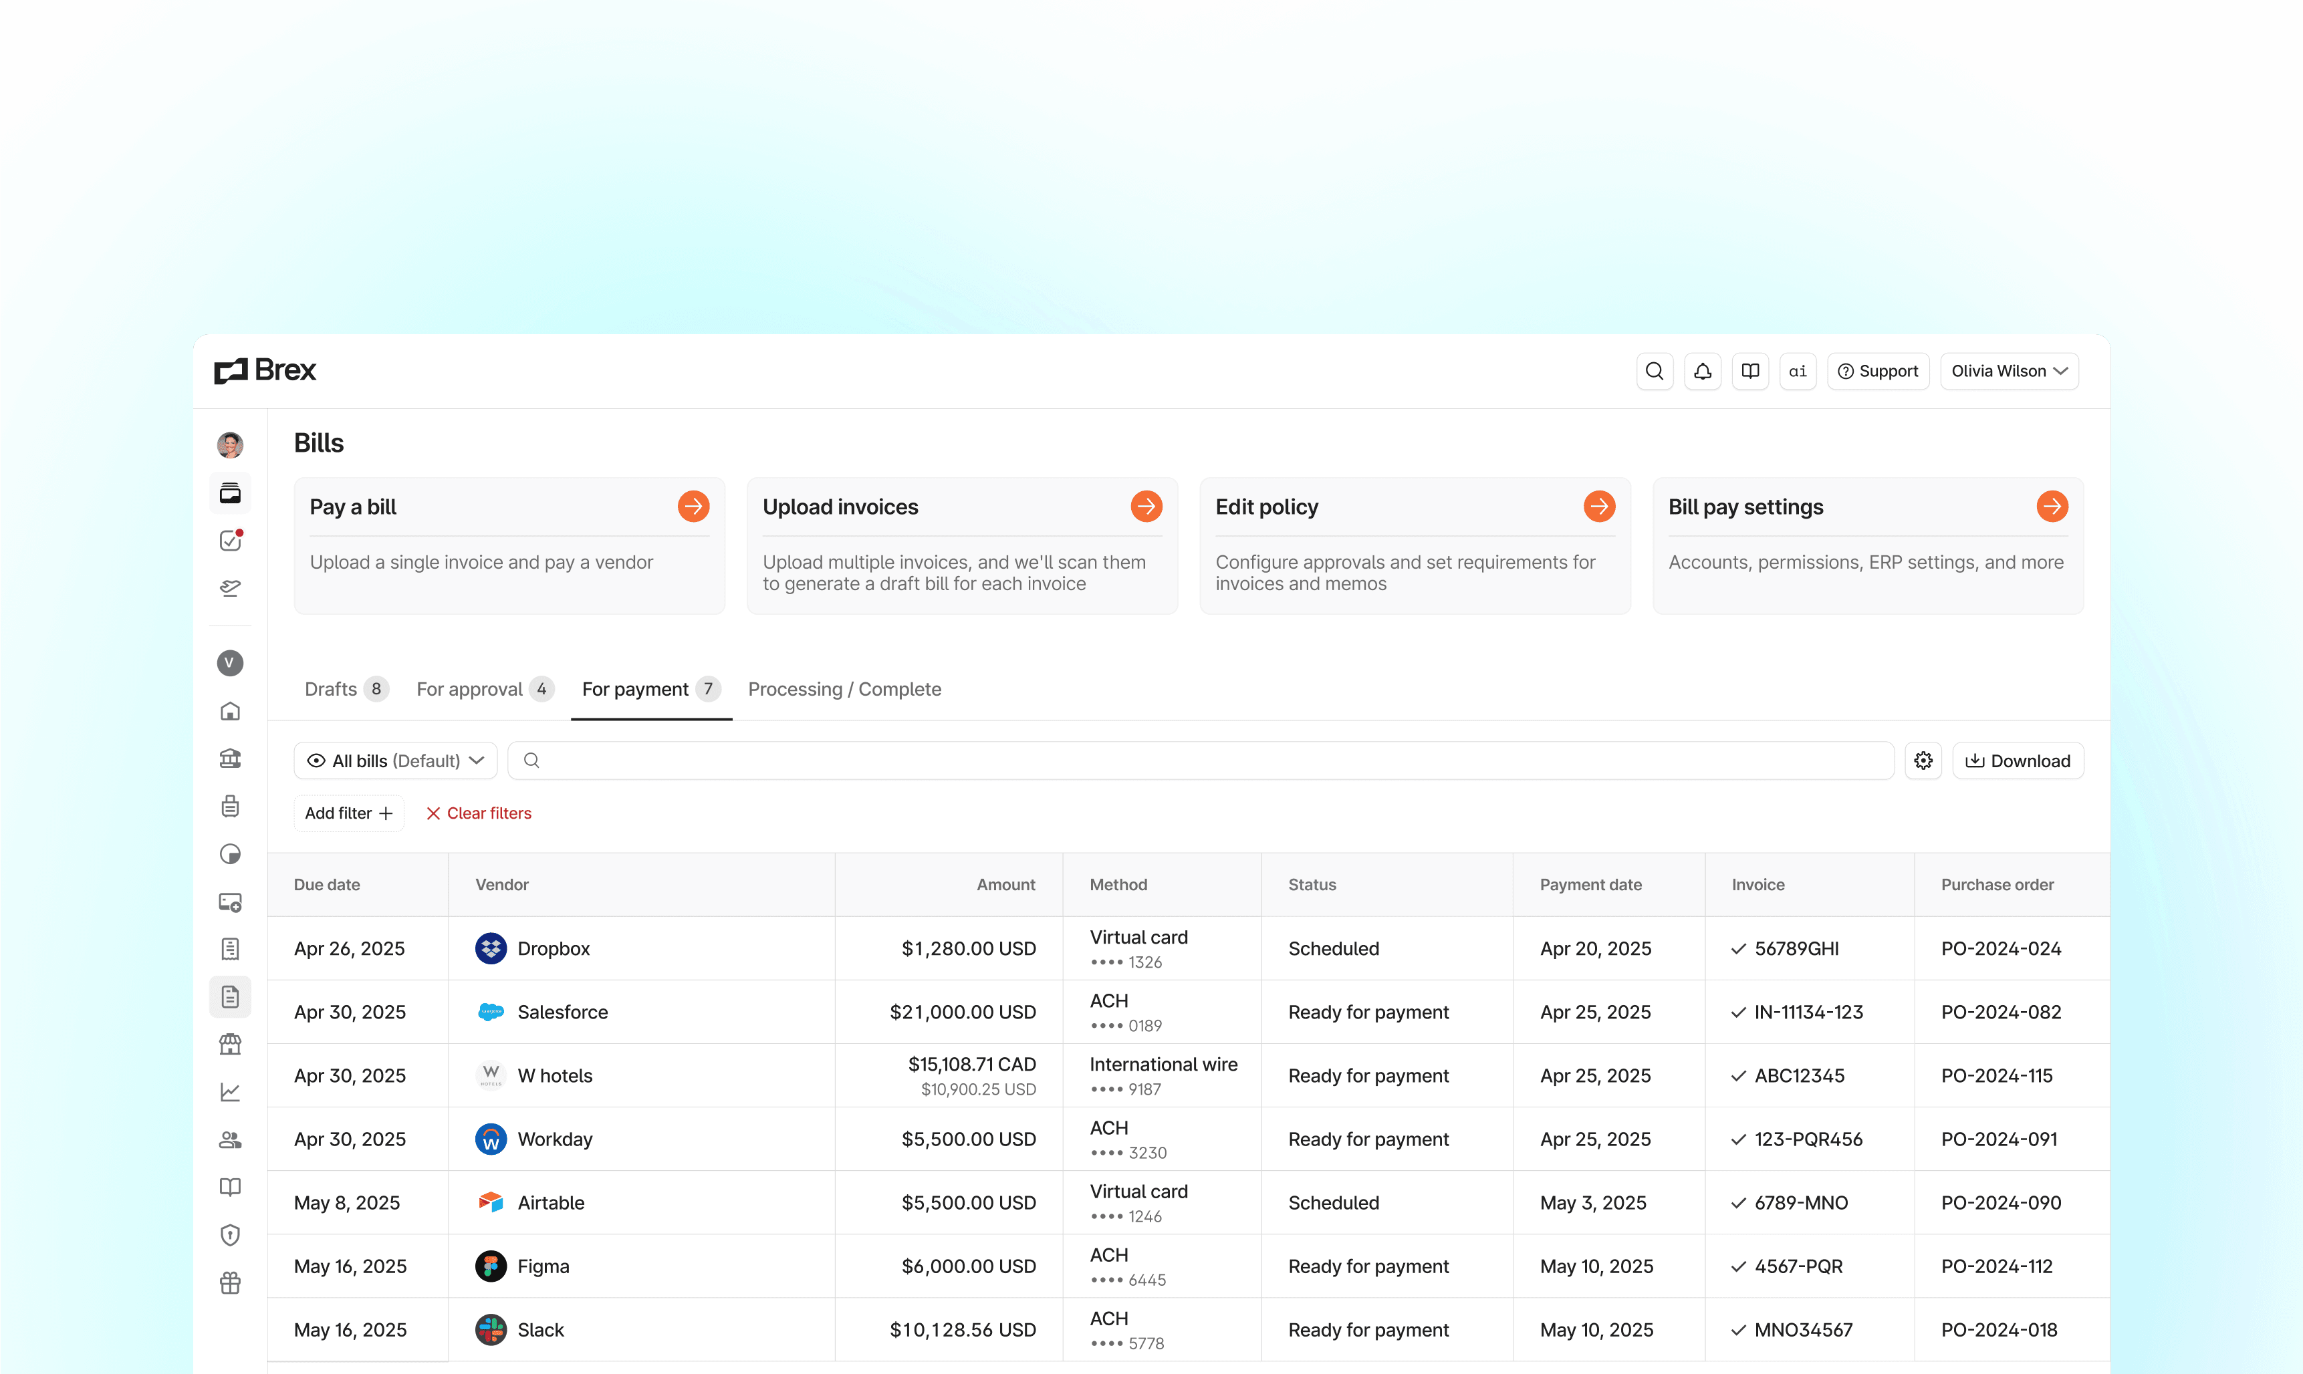Open the table settings gear next to Download

point(1923,760)
